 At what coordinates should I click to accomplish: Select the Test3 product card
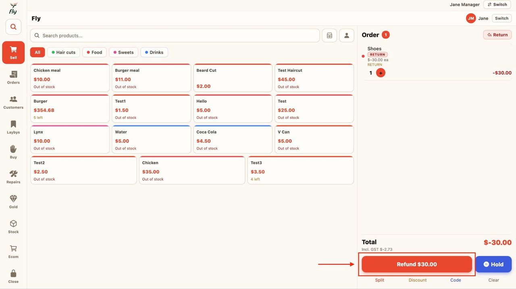point(301,170)
